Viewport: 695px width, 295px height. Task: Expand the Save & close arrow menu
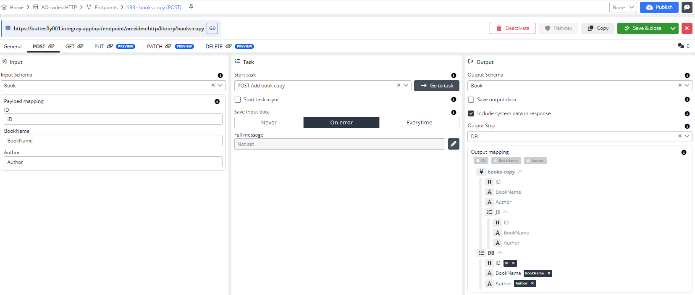pyautogui.click(x=673, y=28)
